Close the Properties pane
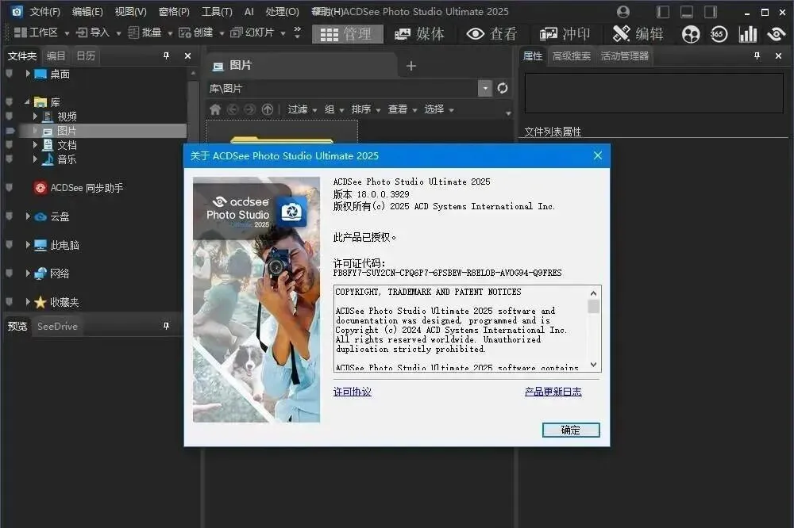The image size is (794, 528). (x=779, y=55)
